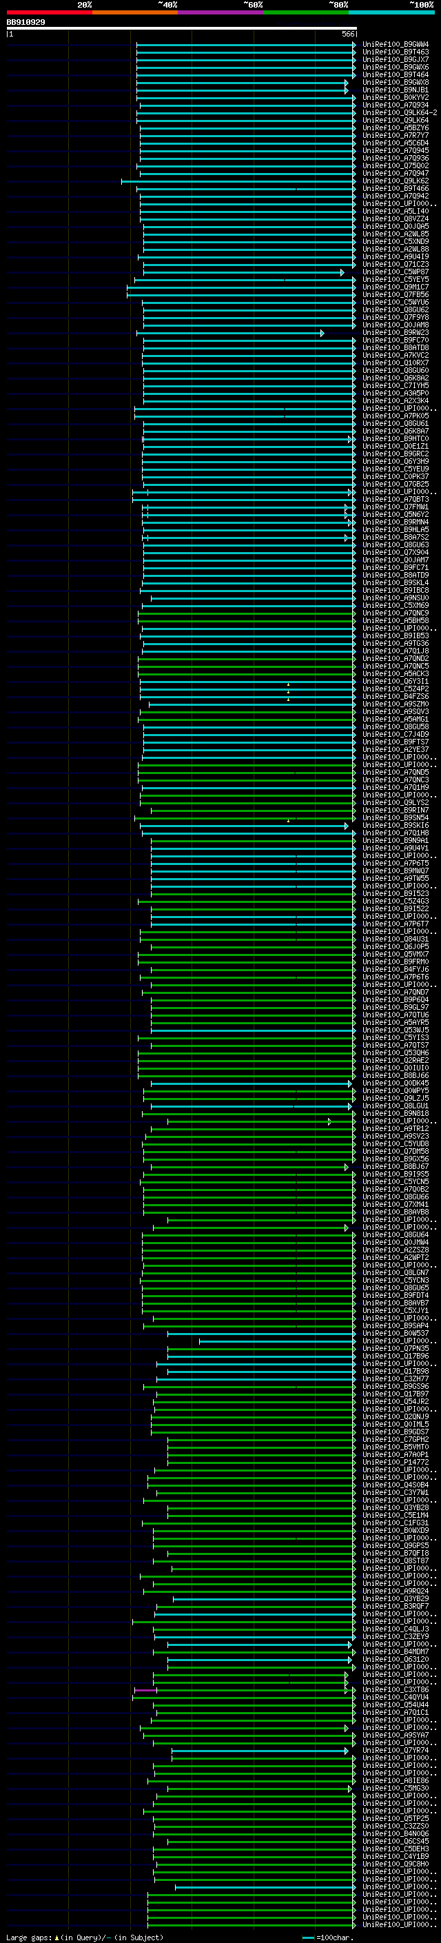441x1943 pixels.
Task: Select hit label UniRef100_Q9LK64-2
Action: tap(400, 112)
